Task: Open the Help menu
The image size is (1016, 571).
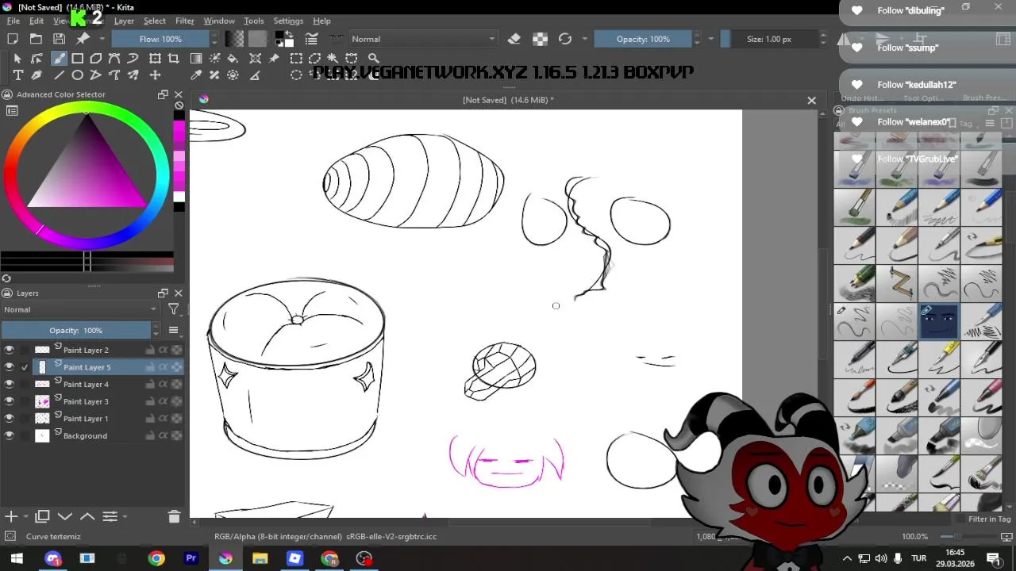Action: pos(321,21)
